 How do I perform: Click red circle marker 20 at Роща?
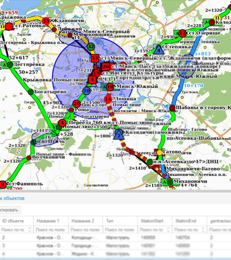(x=77, y=104)
